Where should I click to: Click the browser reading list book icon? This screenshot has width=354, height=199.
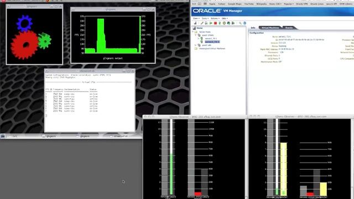[x=199, y=4]
